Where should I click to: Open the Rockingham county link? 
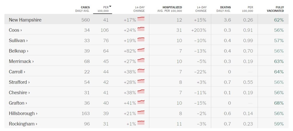tap(23, 124)
